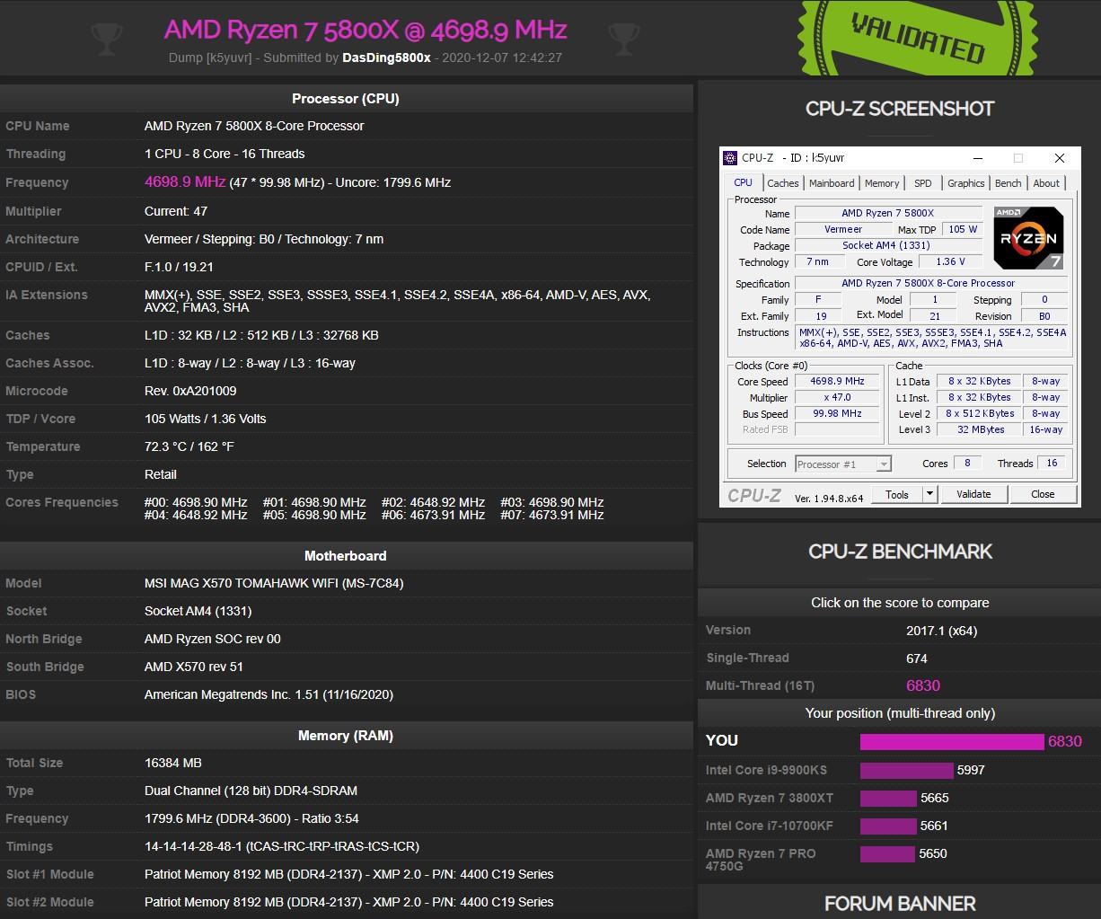Viewport: 1101px width, 919px height.
Task: Open the DasDing5800x submitter profile link
Action: click(x=386, y=57)
